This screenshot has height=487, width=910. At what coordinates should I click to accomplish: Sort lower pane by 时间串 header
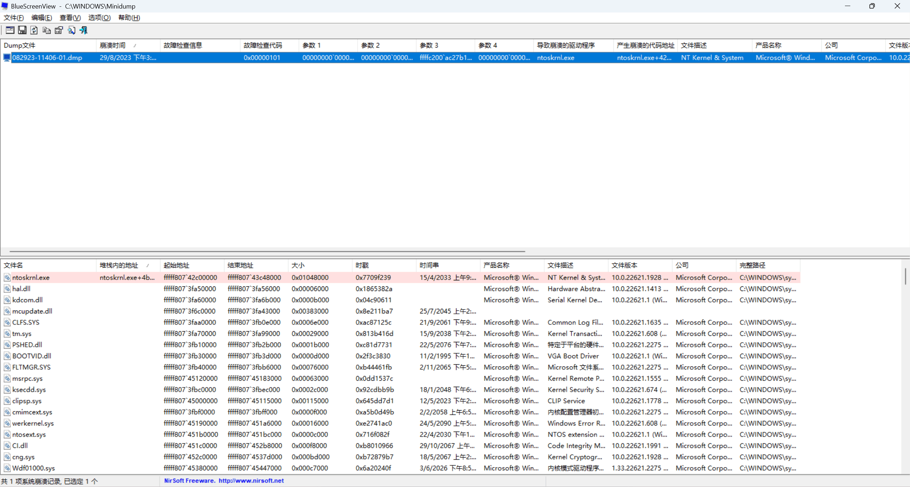[x=448, y=265]
